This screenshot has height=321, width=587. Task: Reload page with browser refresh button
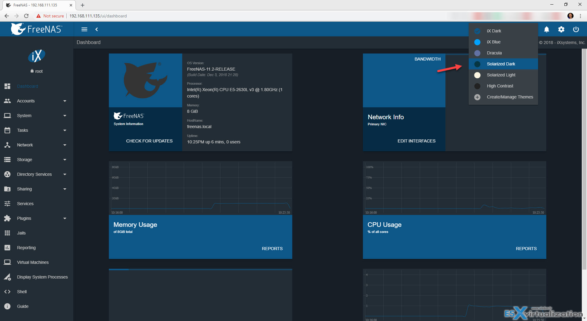(26, 16)
